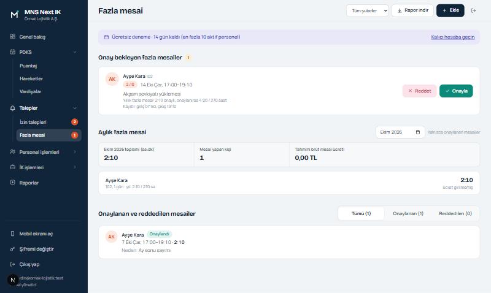Click the Talepler bell icon
The image size is (491, 293).
click(x=12, y=108)
